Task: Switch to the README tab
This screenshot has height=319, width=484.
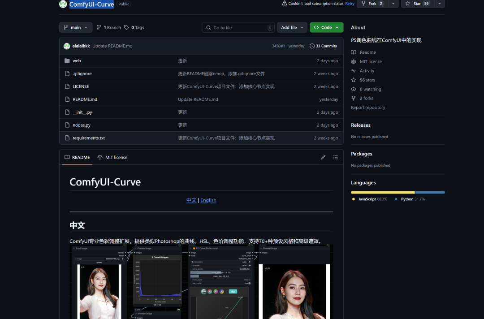Action: [77, 157]
